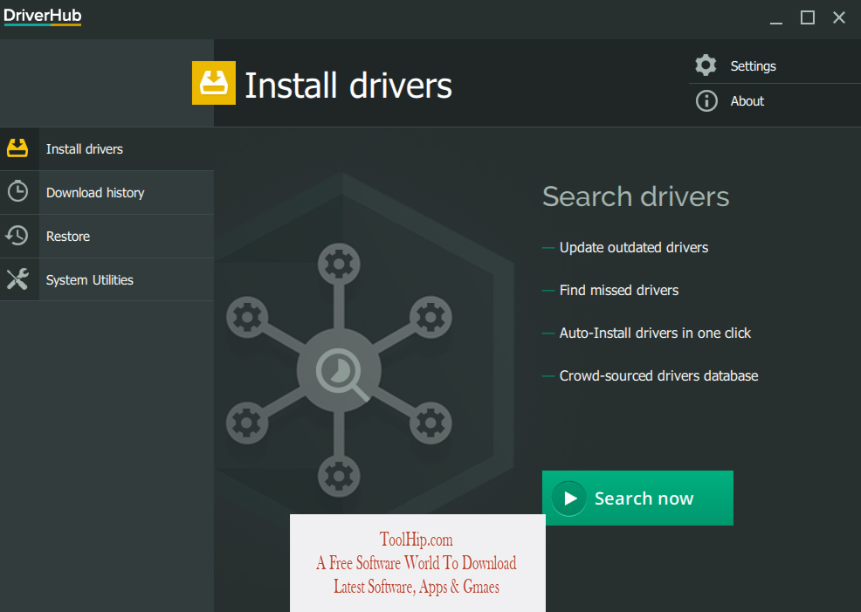This screenshot has height=612, width=861.
Task: Click the Restore history icon
Action: coord(17,236)
